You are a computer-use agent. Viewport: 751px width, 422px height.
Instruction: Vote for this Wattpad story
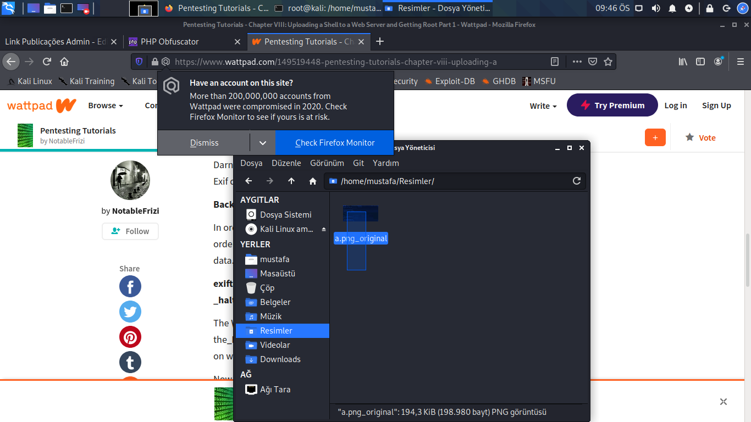coord(700,138)
